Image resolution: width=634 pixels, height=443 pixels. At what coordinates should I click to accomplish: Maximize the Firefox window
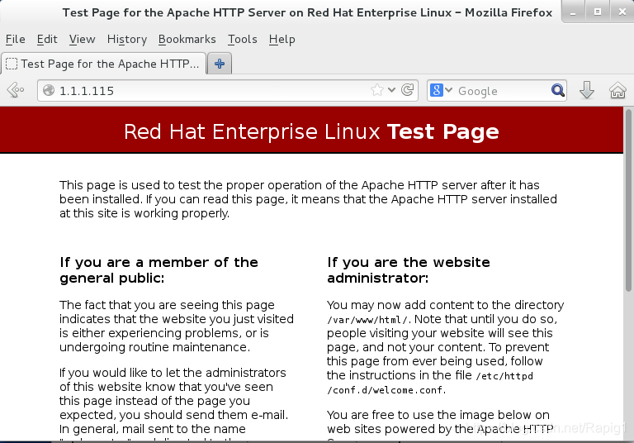click(598, 12)
